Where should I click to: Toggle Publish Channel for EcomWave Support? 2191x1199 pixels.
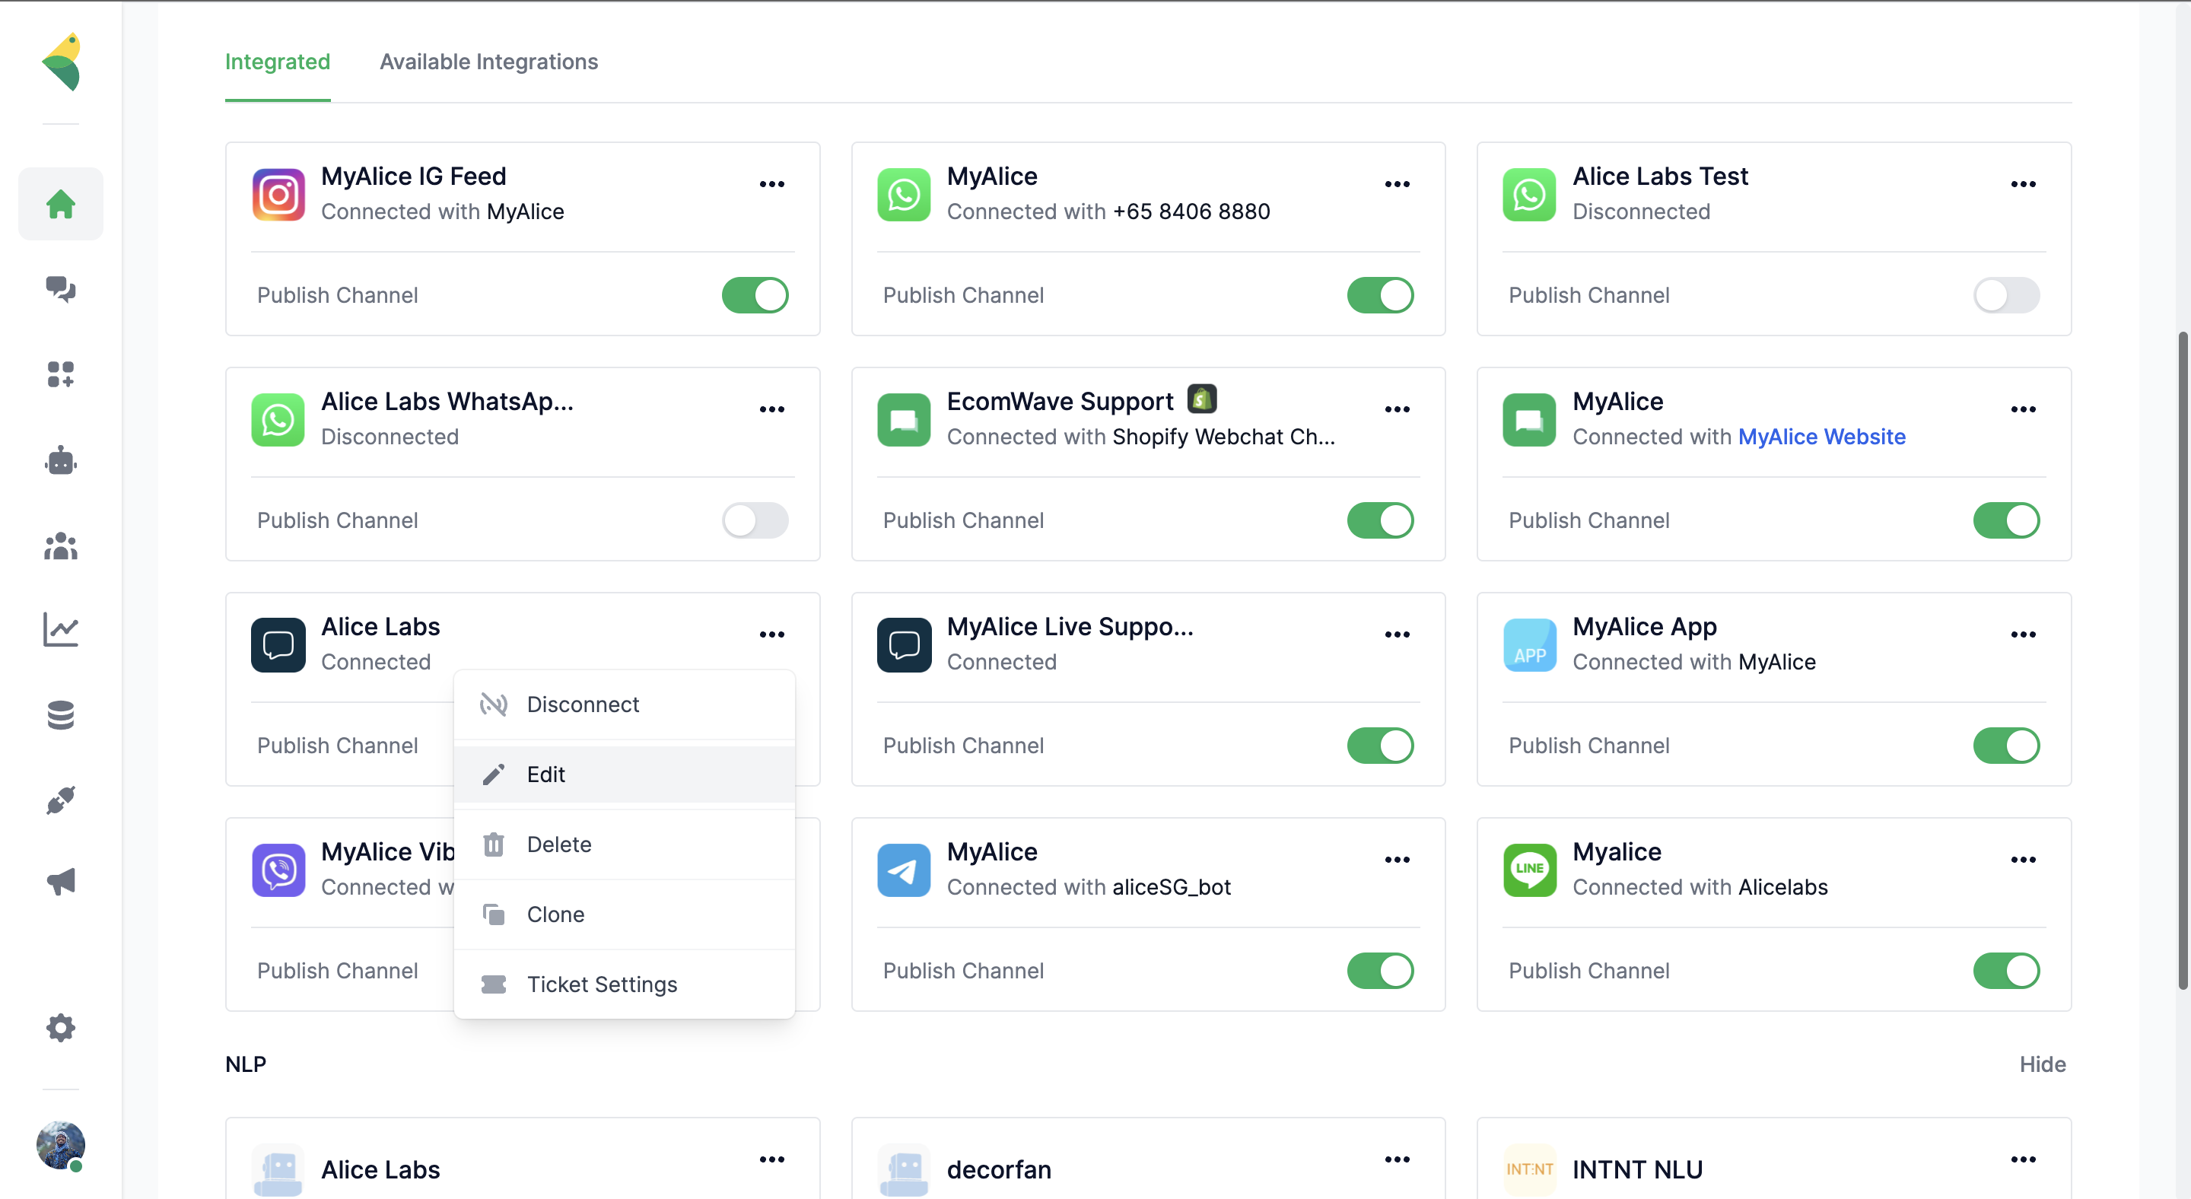click(1379, 520)
